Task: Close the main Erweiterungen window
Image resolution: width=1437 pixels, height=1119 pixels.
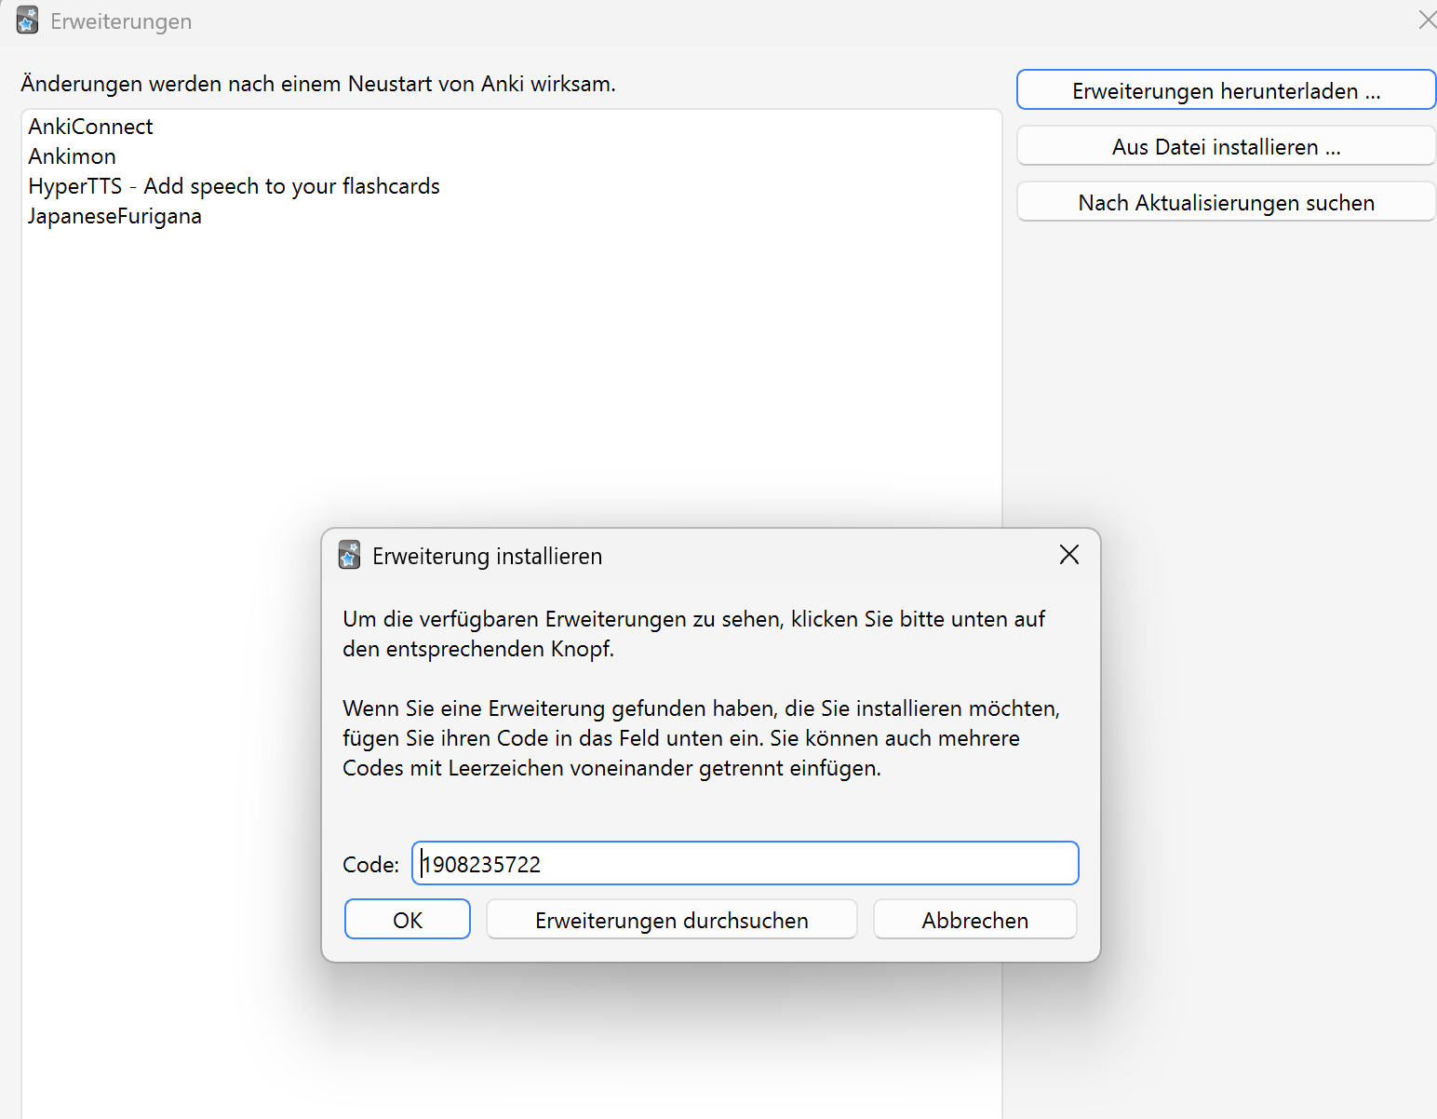Action: click(x=1426, y=20)
